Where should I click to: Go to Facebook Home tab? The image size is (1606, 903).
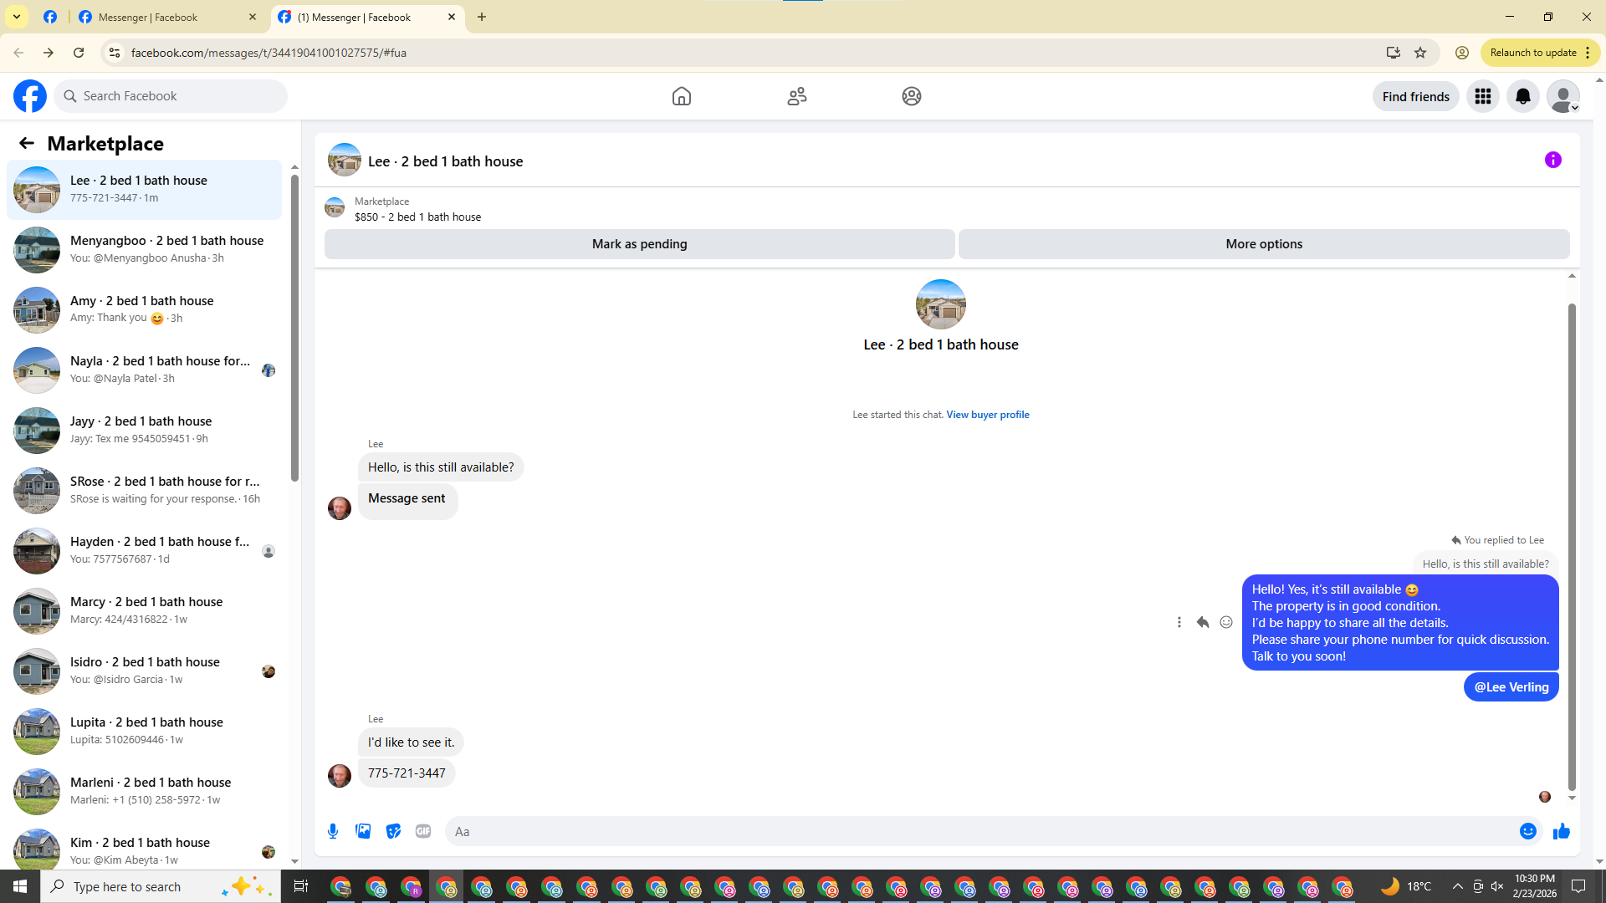tap(681, 96)
